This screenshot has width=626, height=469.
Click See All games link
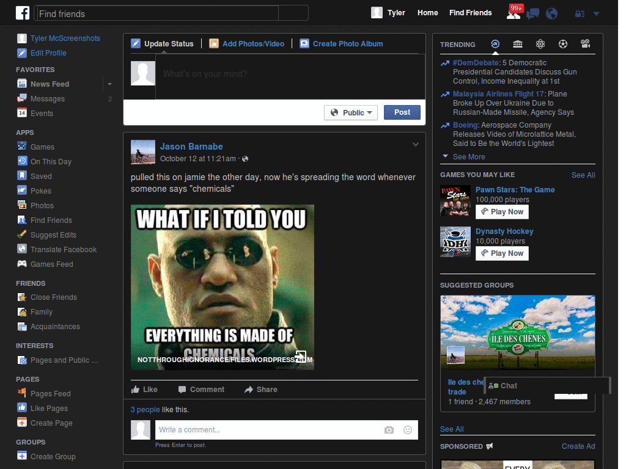pos(583,175)
